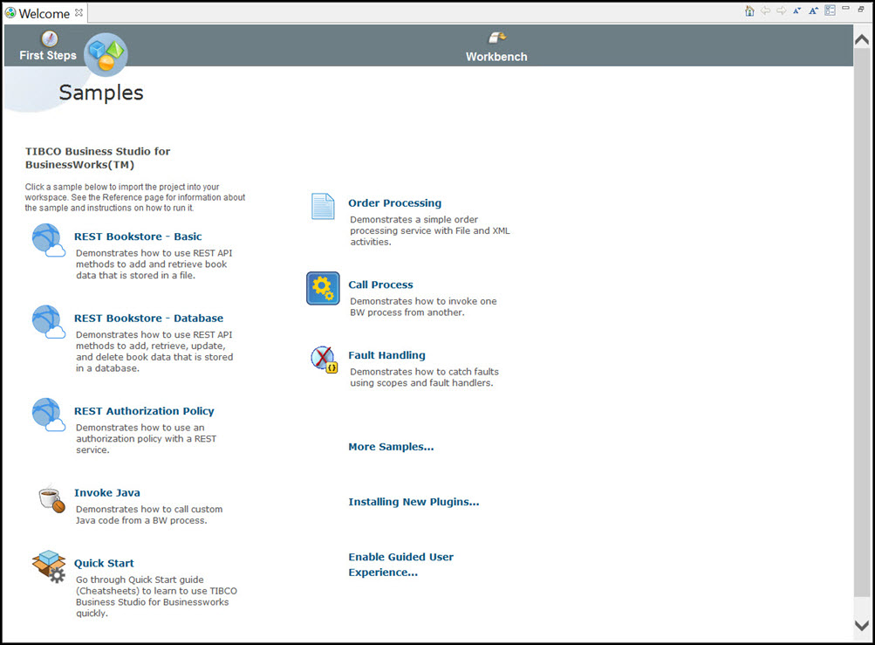Open the REST Authorization Policy sample
This screenshot has height=645, width=875.
pyautogui.click(x=144, y=411)
